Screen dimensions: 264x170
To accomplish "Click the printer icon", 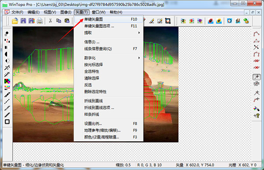I will pos(40,21).
